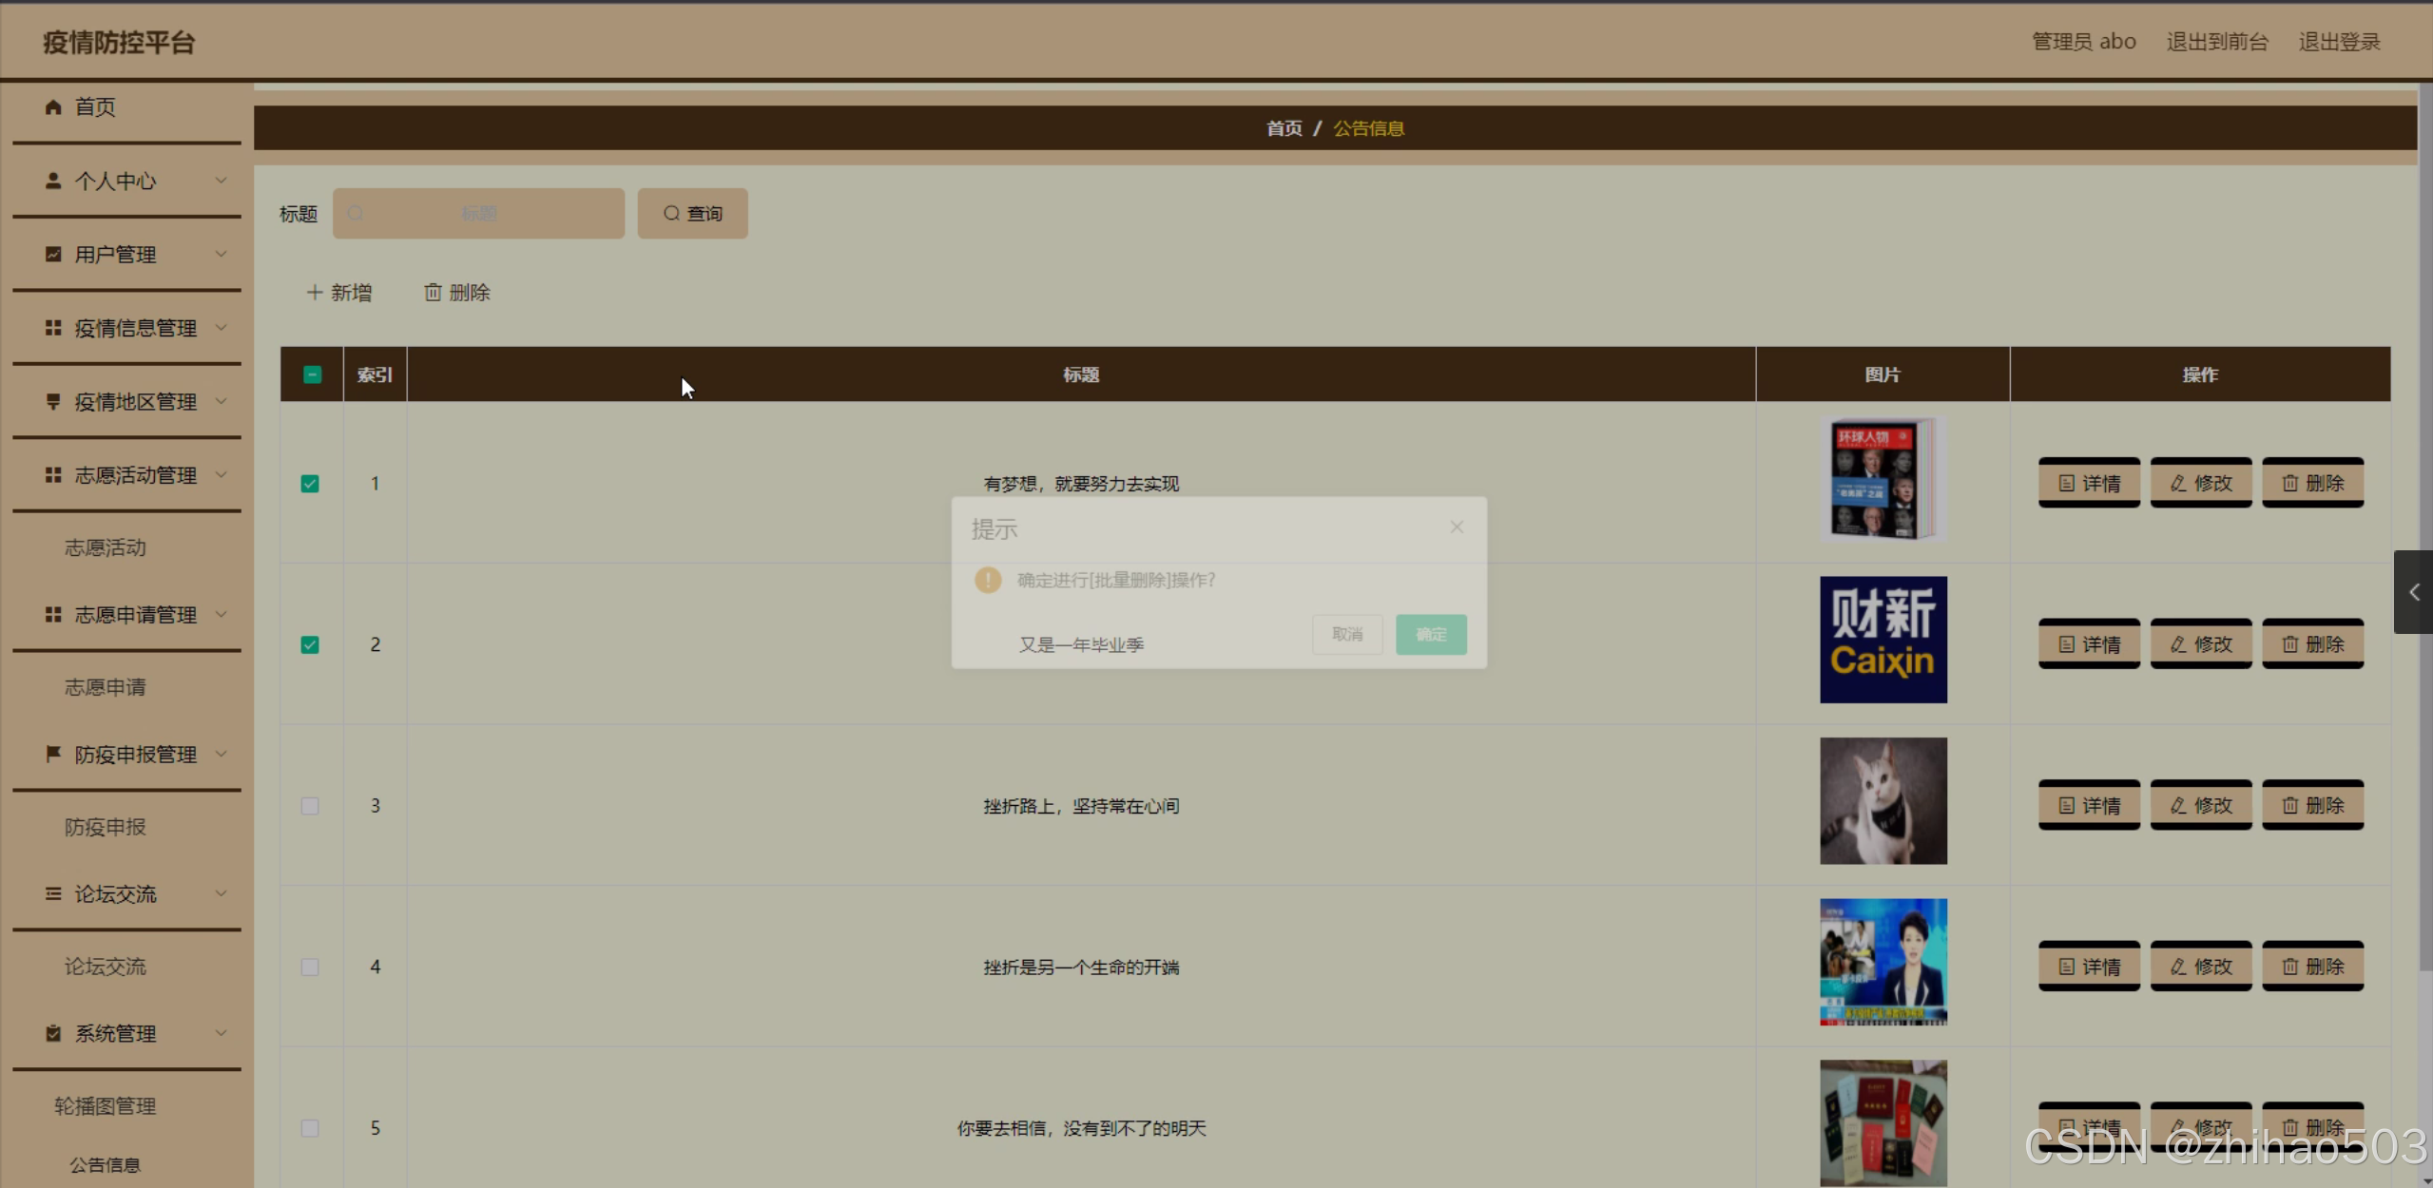Click the 标题 search input field
Screen dimensions: 2433x1188
[x=479, y=214]
